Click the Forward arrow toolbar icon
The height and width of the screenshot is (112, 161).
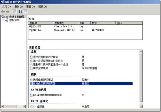coord(8,12)
